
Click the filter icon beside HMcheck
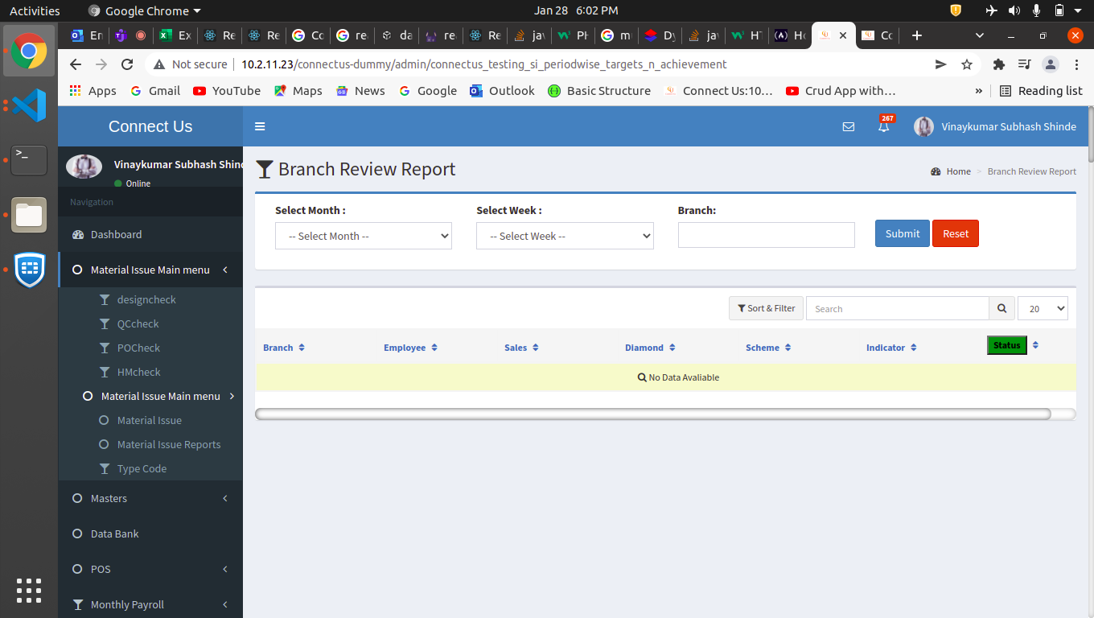(104, 372)
